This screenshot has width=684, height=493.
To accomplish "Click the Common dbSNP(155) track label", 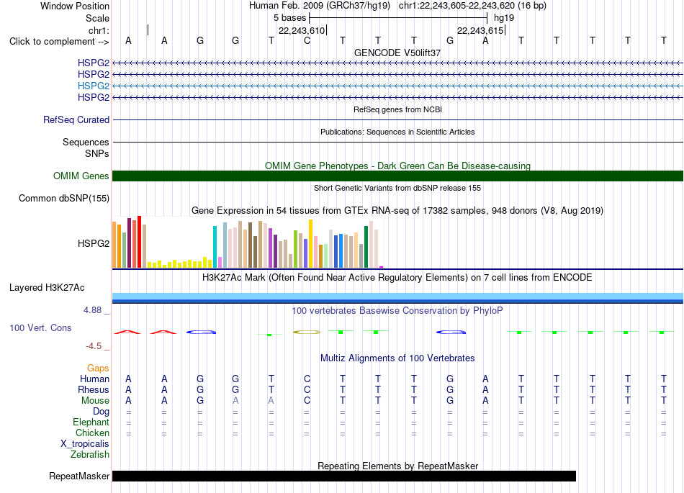I will [63, 199].
